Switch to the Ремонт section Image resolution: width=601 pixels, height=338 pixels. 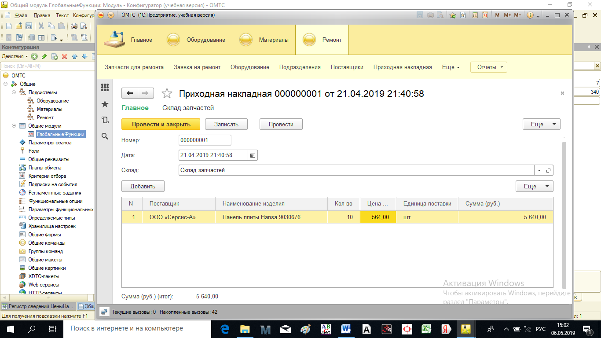(322, 40)
